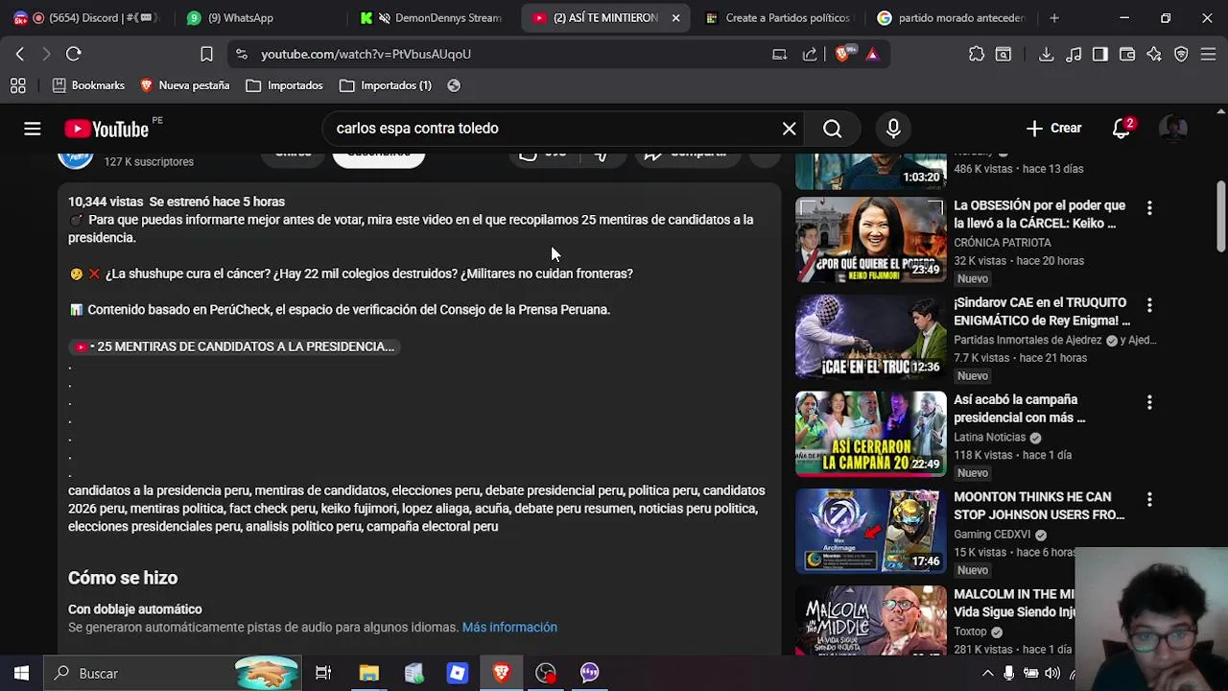The height and width of the screenshot is (691, 1228).
Task: Open the browser main hamburger menu
Action: [1208, 55]
